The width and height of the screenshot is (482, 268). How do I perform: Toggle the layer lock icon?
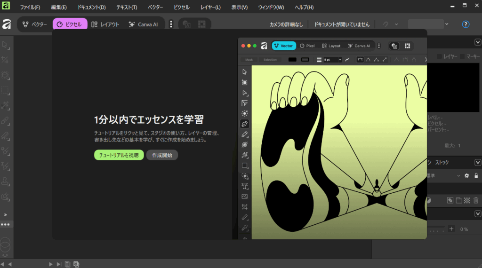pyautogui.click(x=476, y=175)
